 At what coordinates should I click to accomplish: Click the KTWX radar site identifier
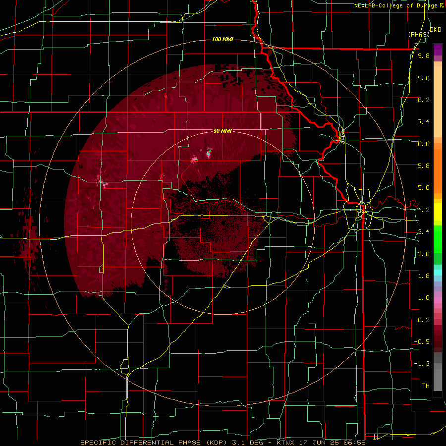[286, 443]
